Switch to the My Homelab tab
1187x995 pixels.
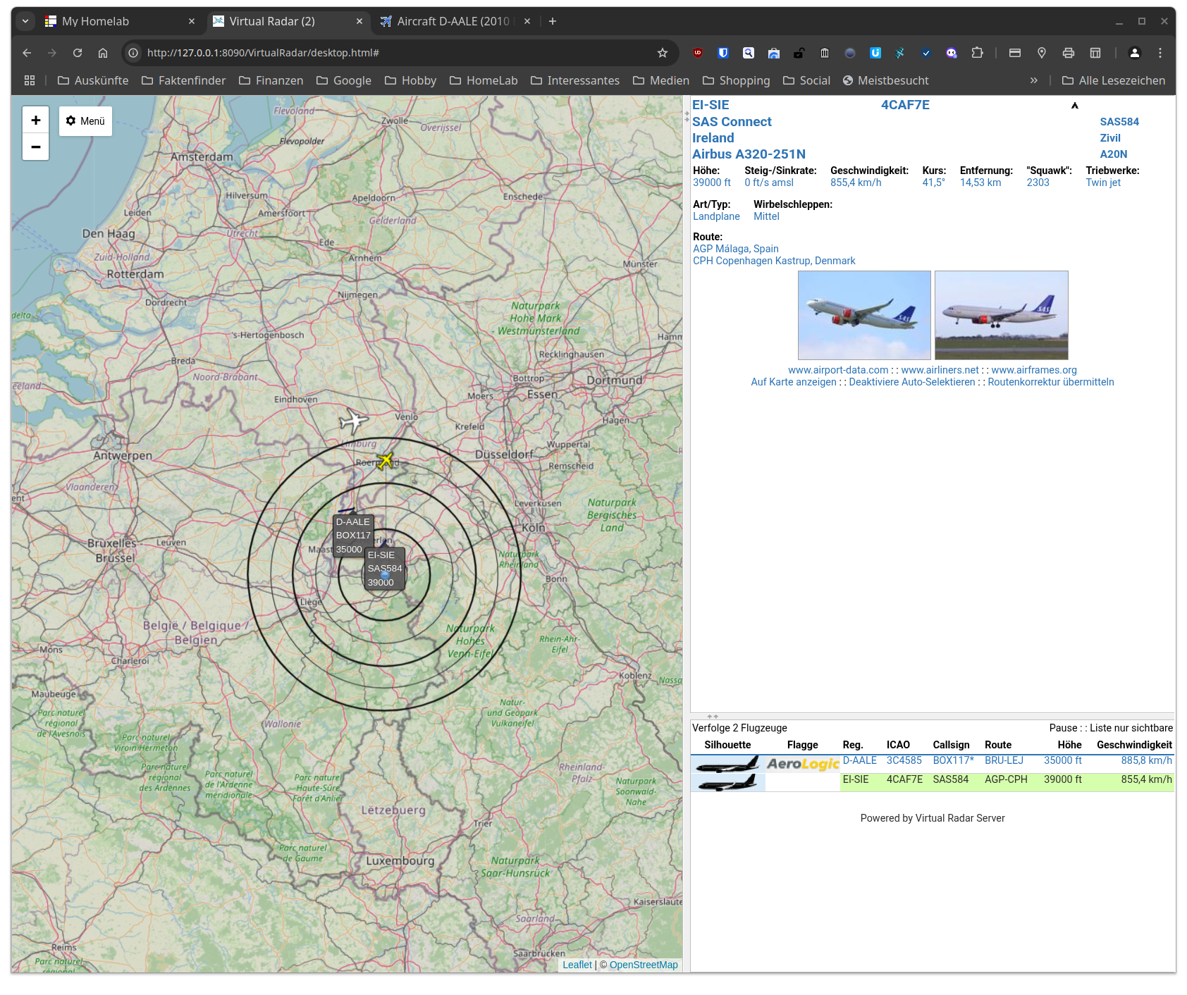click(120, 21)
